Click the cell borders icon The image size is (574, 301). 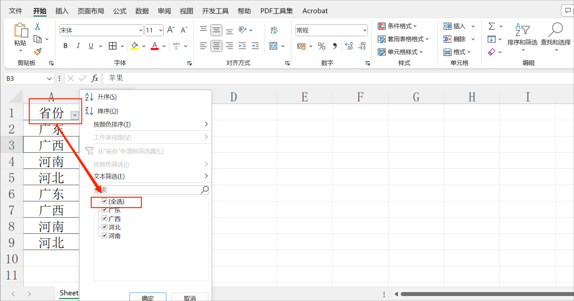(x=113, y=46)
